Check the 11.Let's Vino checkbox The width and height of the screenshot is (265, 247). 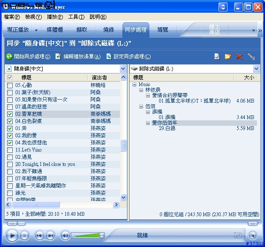click(x=10, y=150)
